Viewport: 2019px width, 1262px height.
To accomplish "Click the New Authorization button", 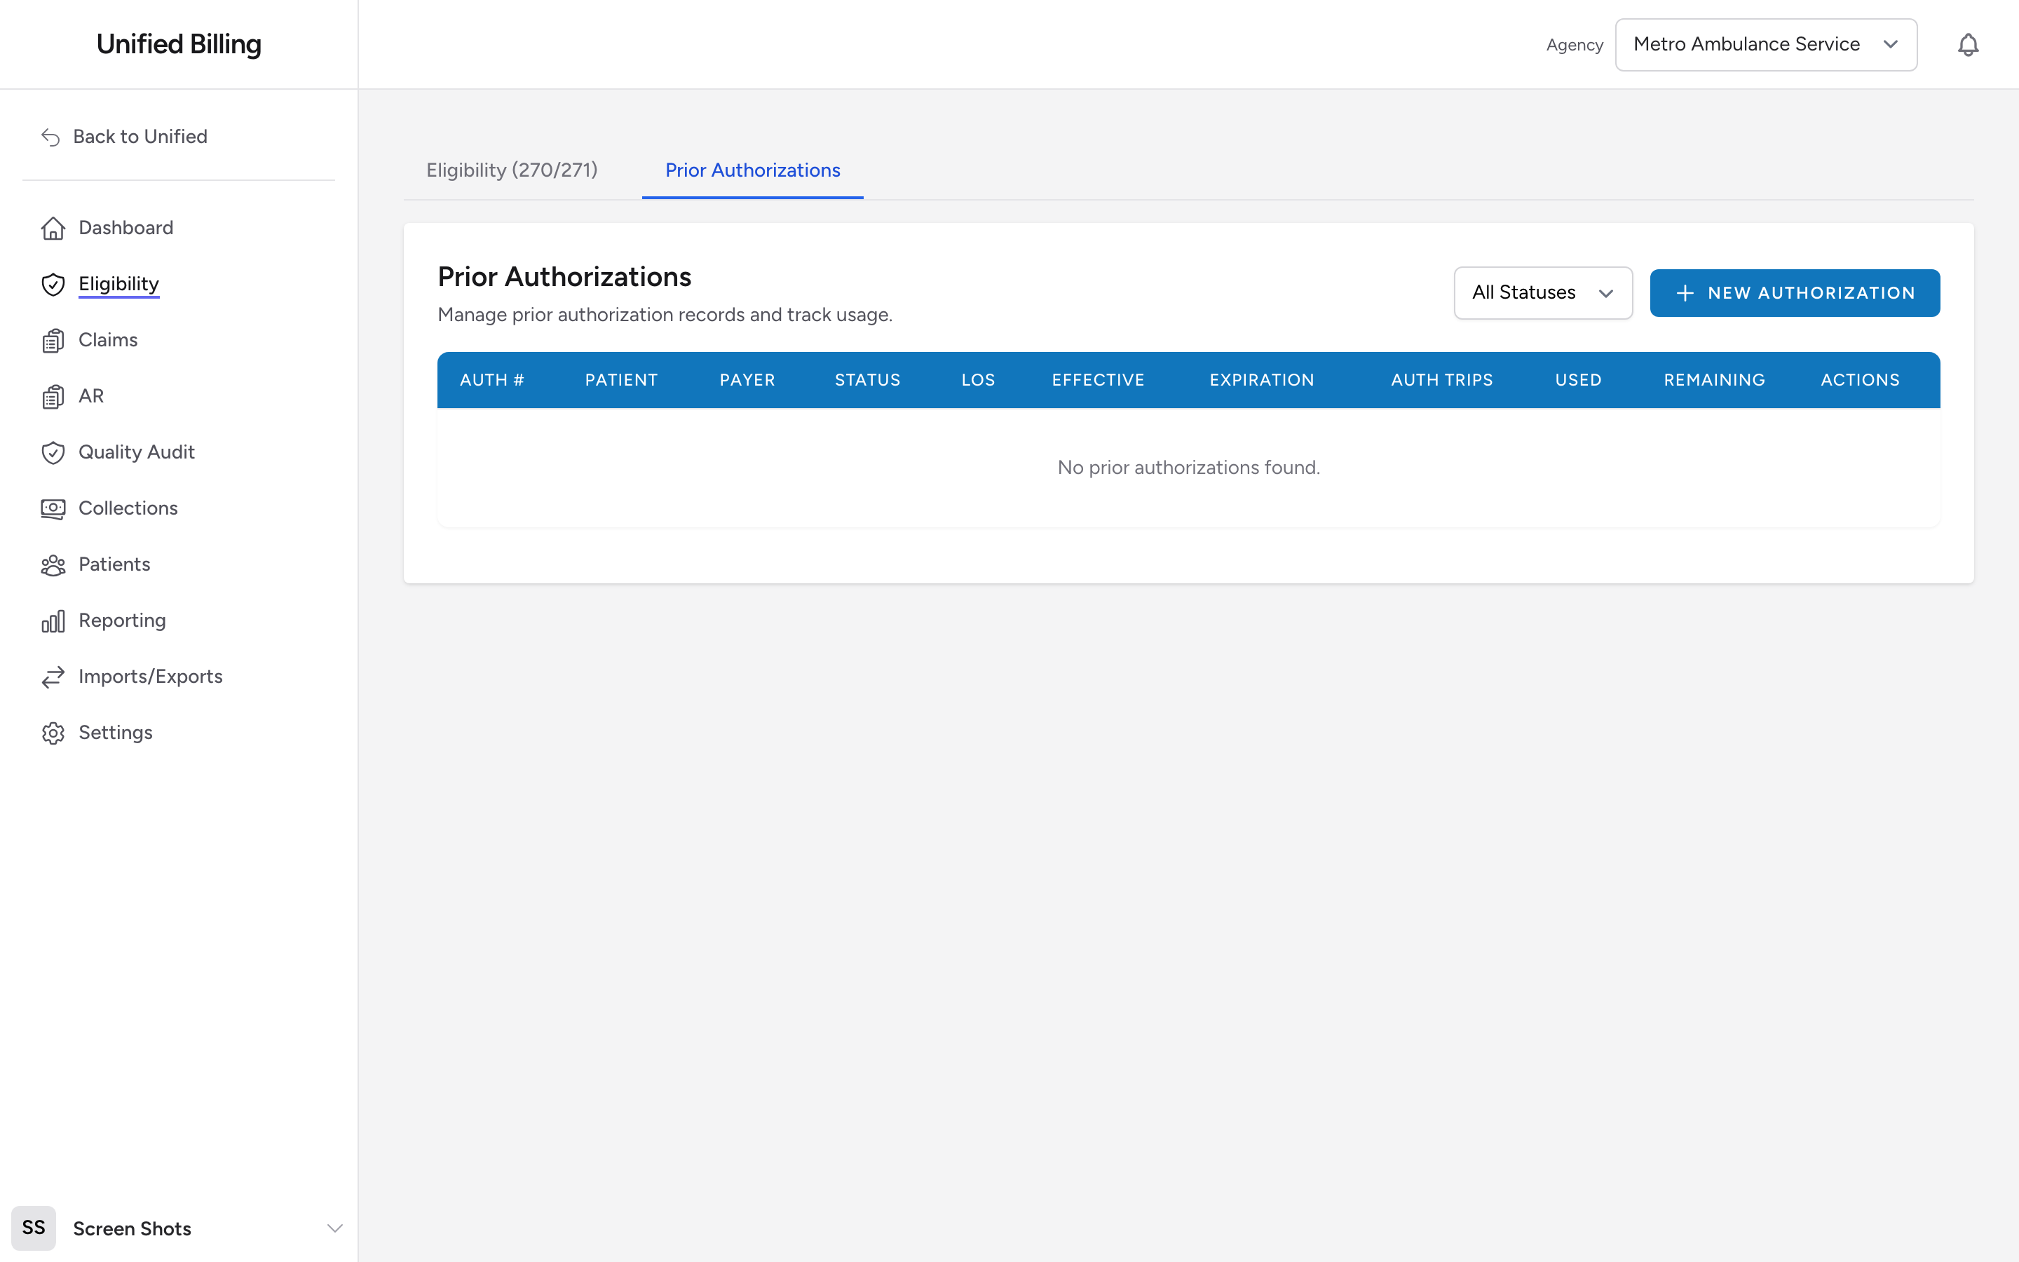I will click(x=1795, y=293).
